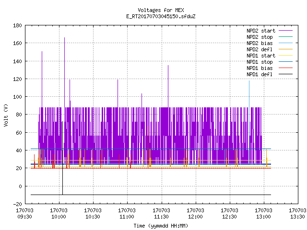Click the Volt (V) axis label

pos(6,115)
